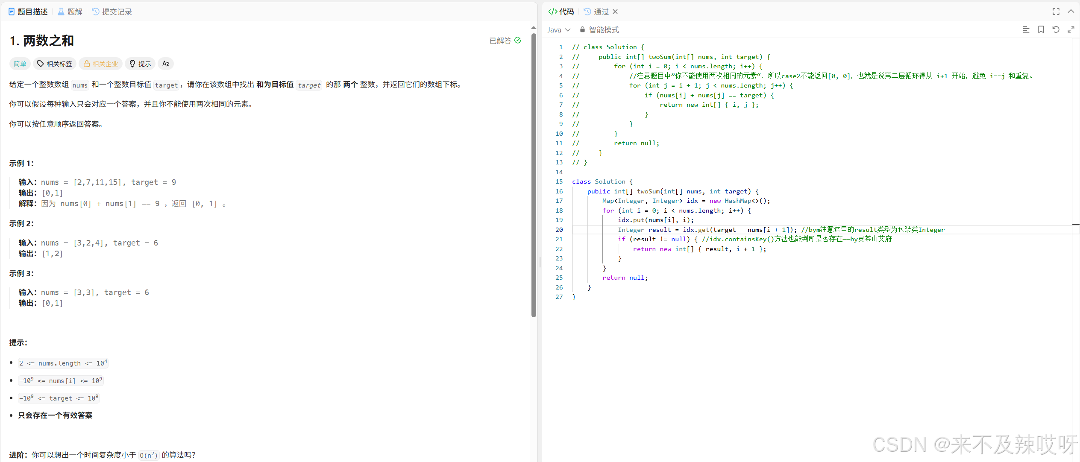Collapse the code panel with the up chevron
The image size is (1080, 462).
pyautogui.click(x=1071, y=12)
